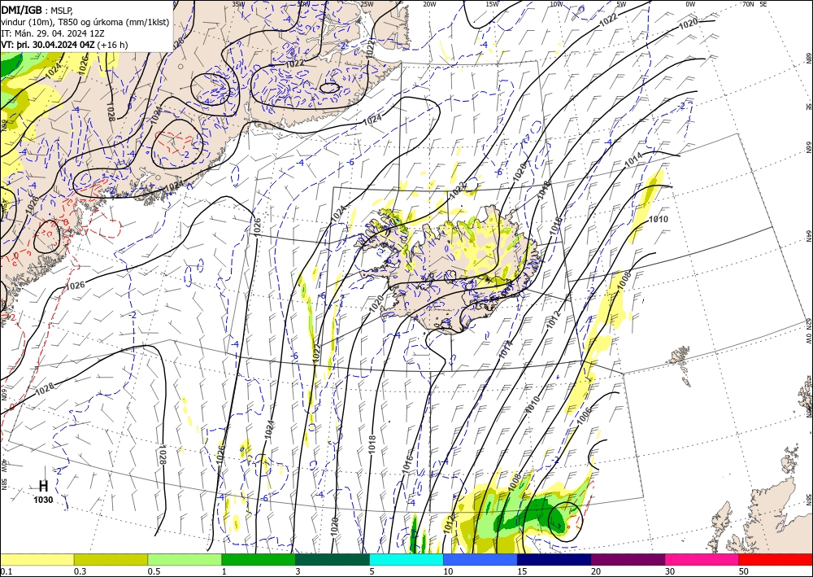
Task: Pick the cyan 5 mm legend swatch
Action: pos(406,559)
